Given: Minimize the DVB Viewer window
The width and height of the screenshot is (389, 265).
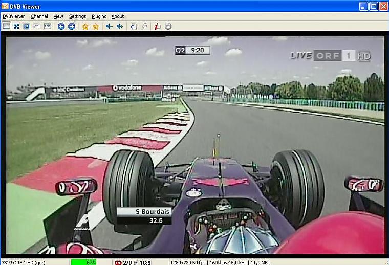Looking at the screenshot, I should click(x=364, y=6).
